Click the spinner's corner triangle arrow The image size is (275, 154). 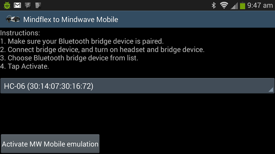[271, 90]
